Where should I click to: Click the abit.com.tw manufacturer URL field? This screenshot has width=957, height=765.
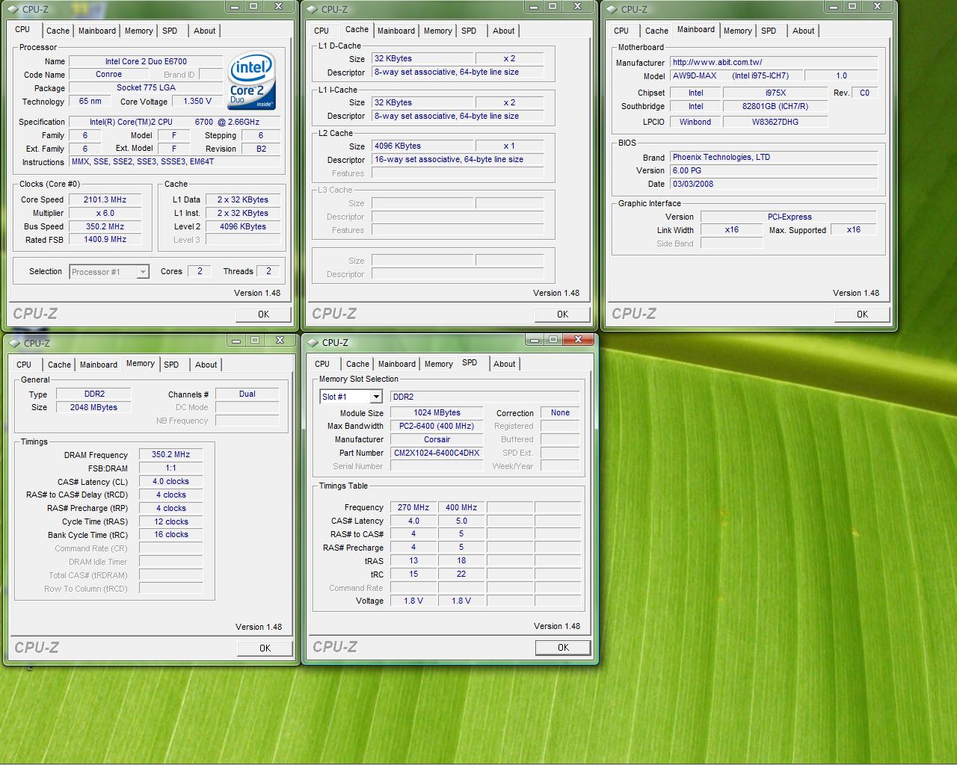[x=774, y=62]
